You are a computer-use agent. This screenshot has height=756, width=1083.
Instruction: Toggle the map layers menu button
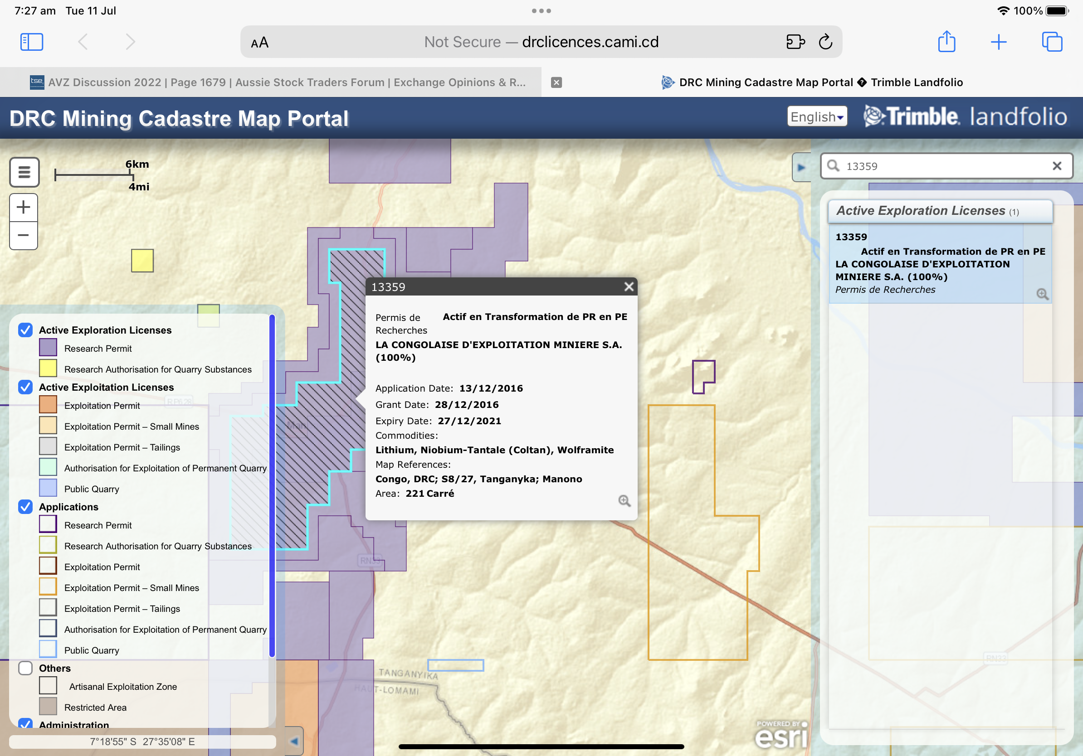coord(24,172)
